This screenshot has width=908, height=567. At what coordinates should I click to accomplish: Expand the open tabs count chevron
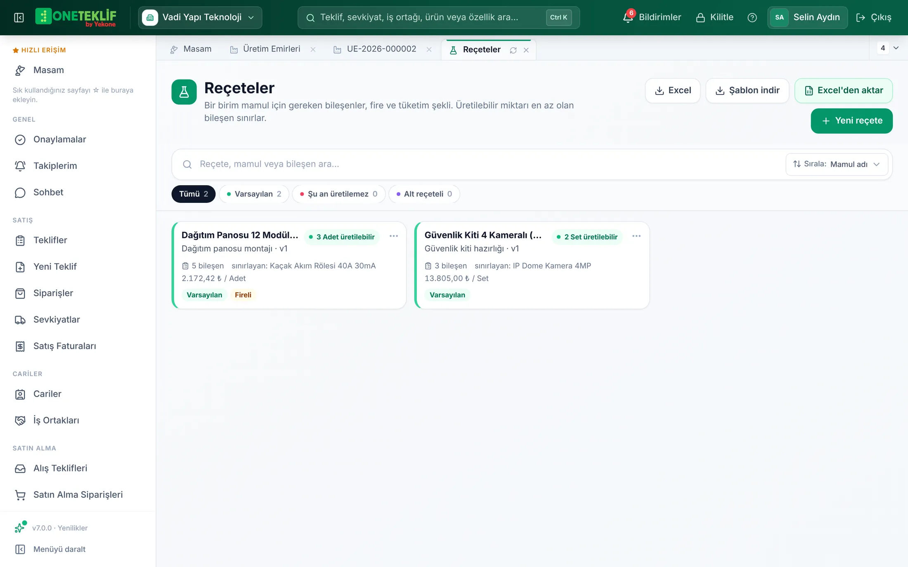coord(896,48)
